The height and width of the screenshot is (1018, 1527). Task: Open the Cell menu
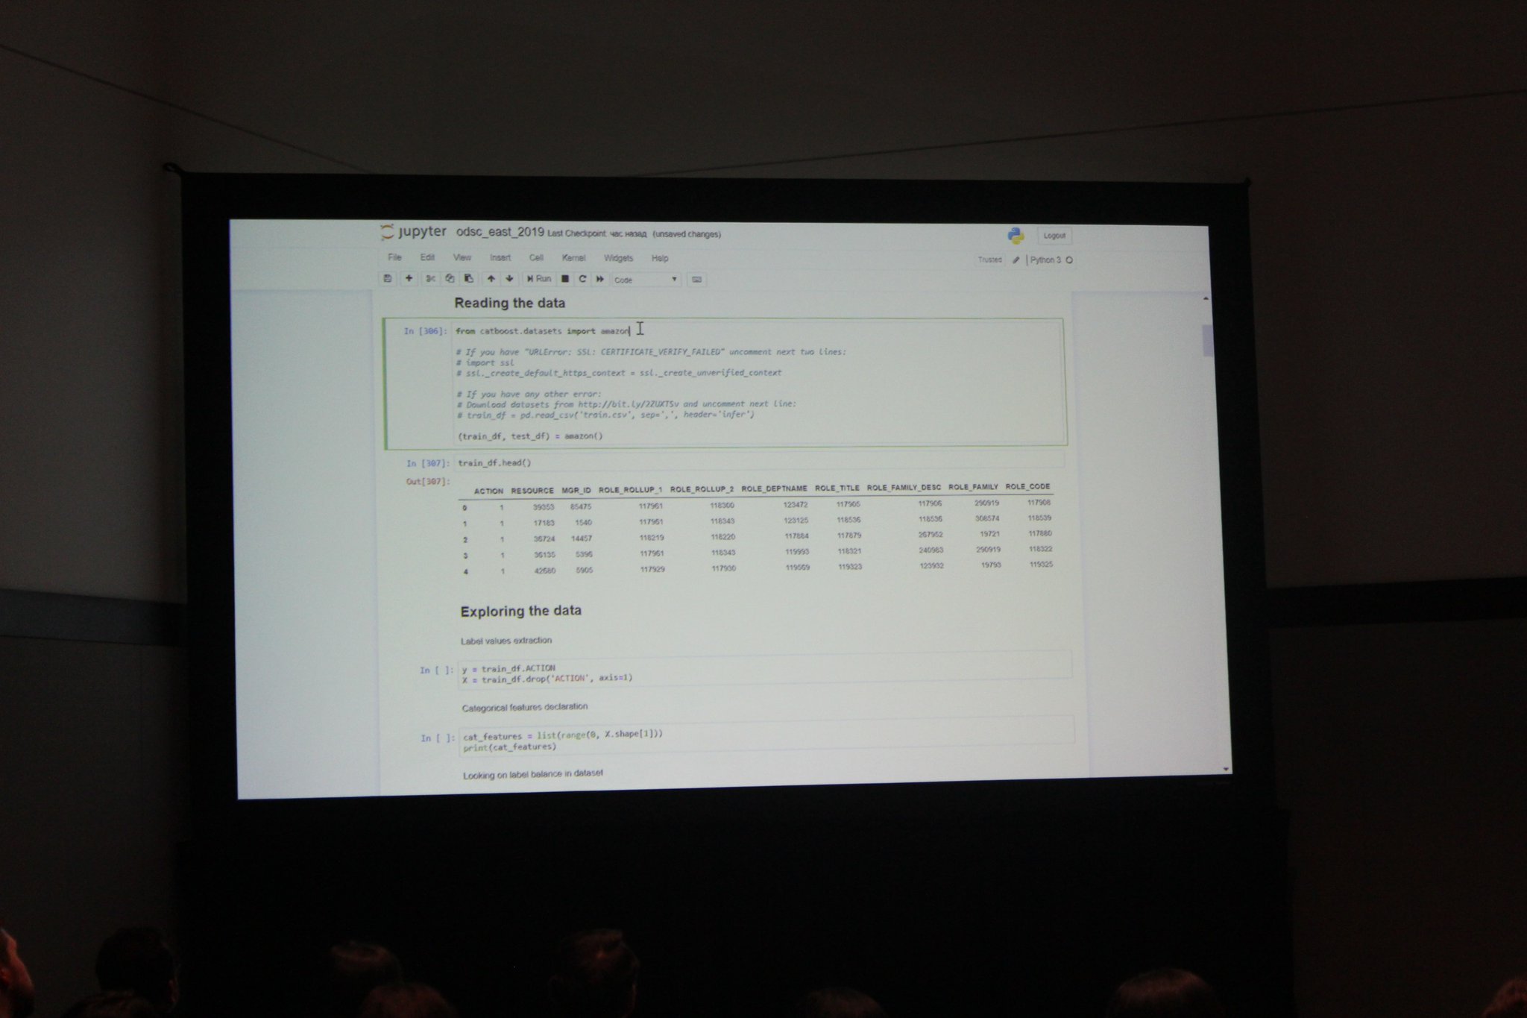click(x=536, y=257)
